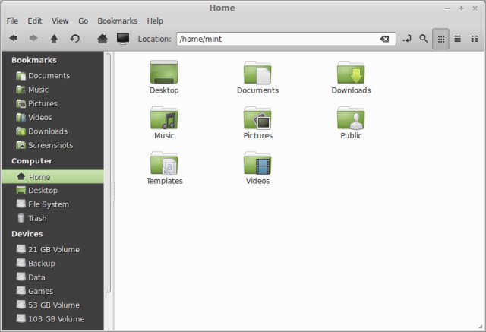Open Computer from the toolbar
This screenshot has height=332, width=486.
click(x=122, y=38)
